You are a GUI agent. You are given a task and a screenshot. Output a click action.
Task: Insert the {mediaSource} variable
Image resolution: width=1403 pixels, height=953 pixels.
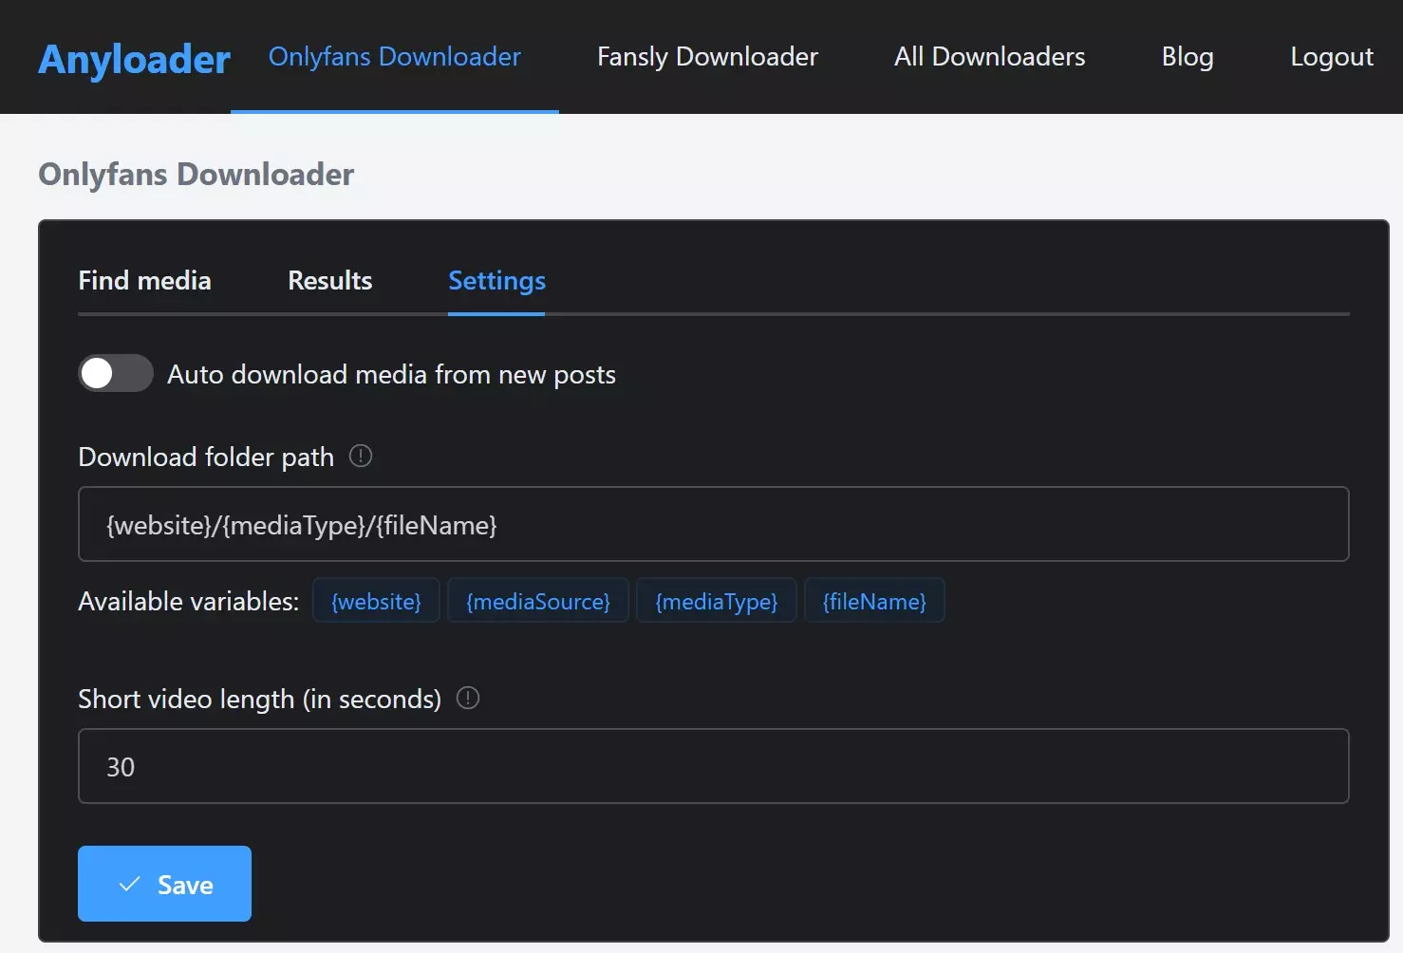tap(538, 601)
